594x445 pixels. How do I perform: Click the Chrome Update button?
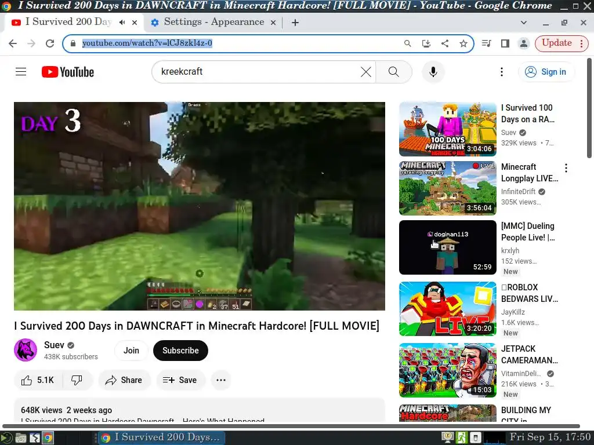coord(556,43)
